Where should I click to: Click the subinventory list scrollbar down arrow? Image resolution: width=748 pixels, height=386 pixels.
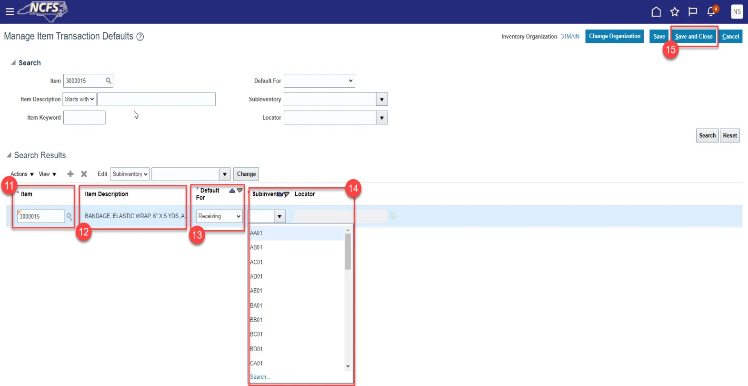(348, 366)
